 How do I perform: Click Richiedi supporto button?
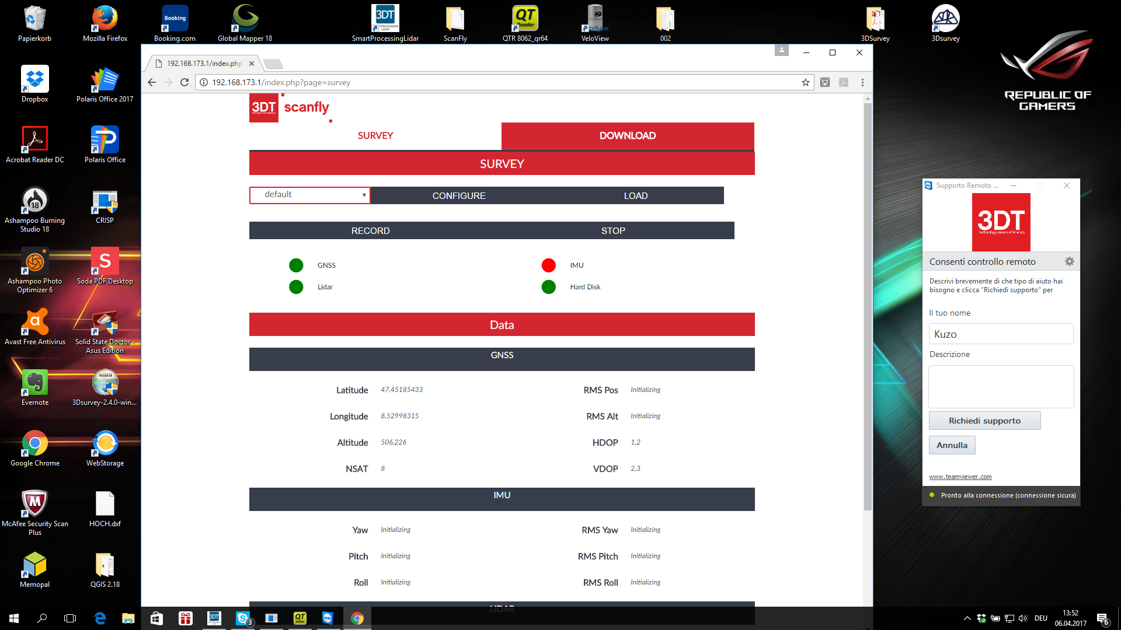[x=984, y=421]
